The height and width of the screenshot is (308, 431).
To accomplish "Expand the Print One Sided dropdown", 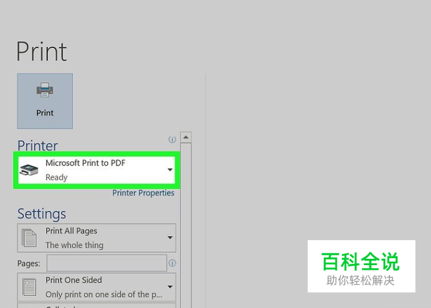I will click(97, 287).
